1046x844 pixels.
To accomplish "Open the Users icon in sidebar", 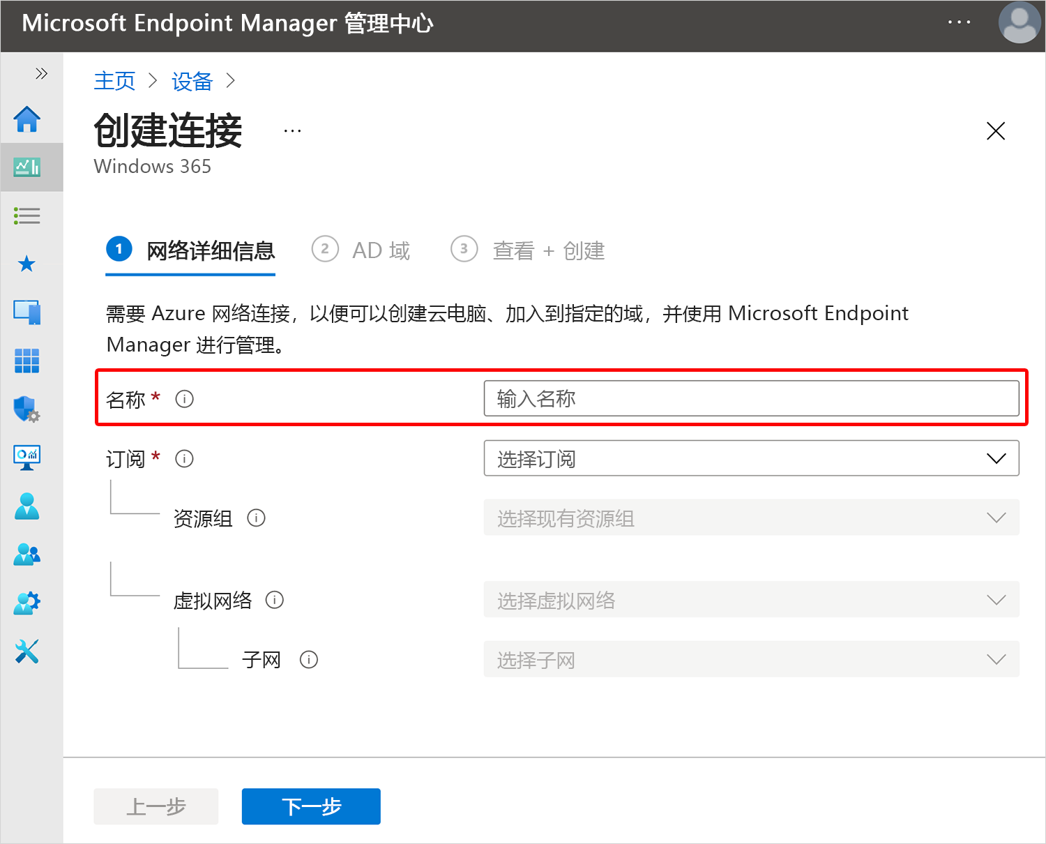I will pos(27,506).
